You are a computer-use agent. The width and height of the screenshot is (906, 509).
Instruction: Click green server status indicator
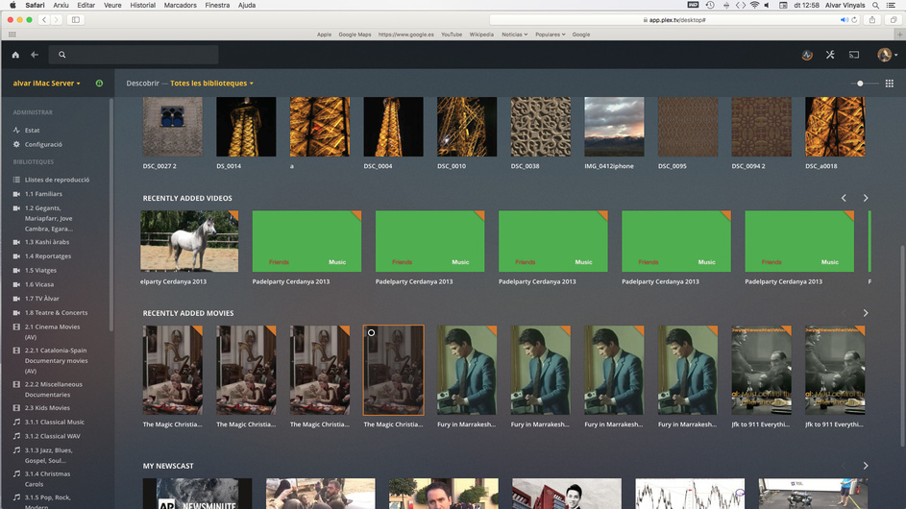coord(99,84)
